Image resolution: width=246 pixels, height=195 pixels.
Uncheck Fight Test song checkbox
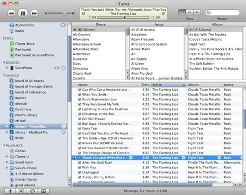(80, 128)
